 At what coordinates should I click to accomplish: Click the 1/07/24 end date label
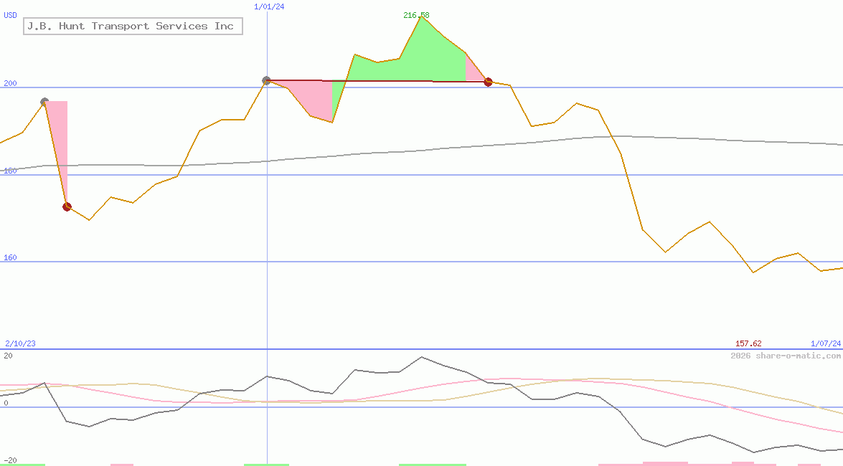(x=826, y=343)
